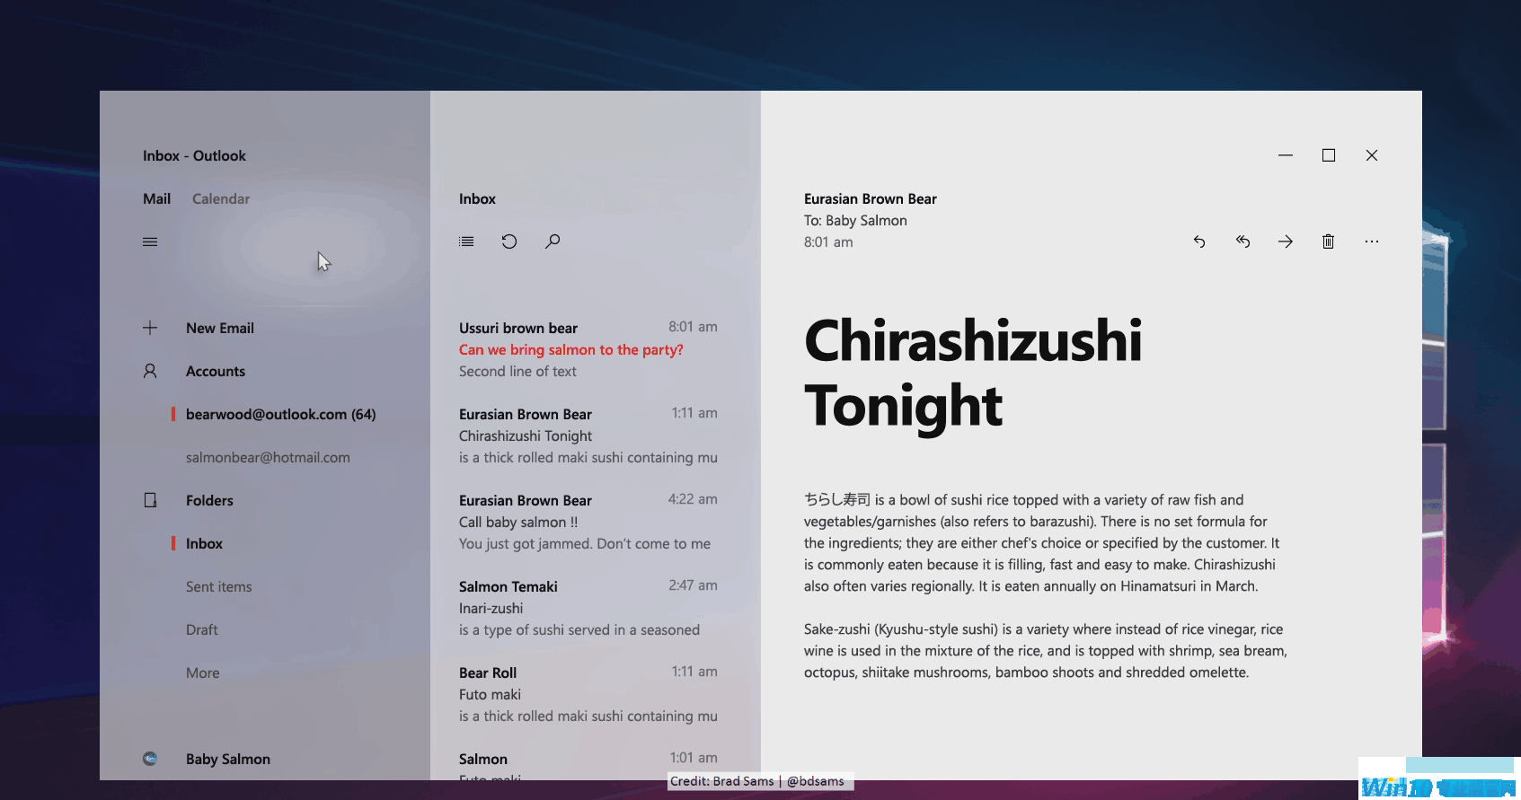Click the plus icon for New Email
Viewport: 1521px width, 800px height.
(150, 328)
